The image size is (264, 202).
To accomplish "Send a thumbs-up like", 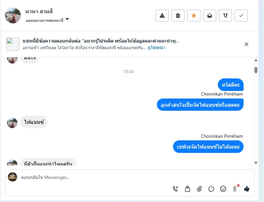I will [x=247, y=189].
